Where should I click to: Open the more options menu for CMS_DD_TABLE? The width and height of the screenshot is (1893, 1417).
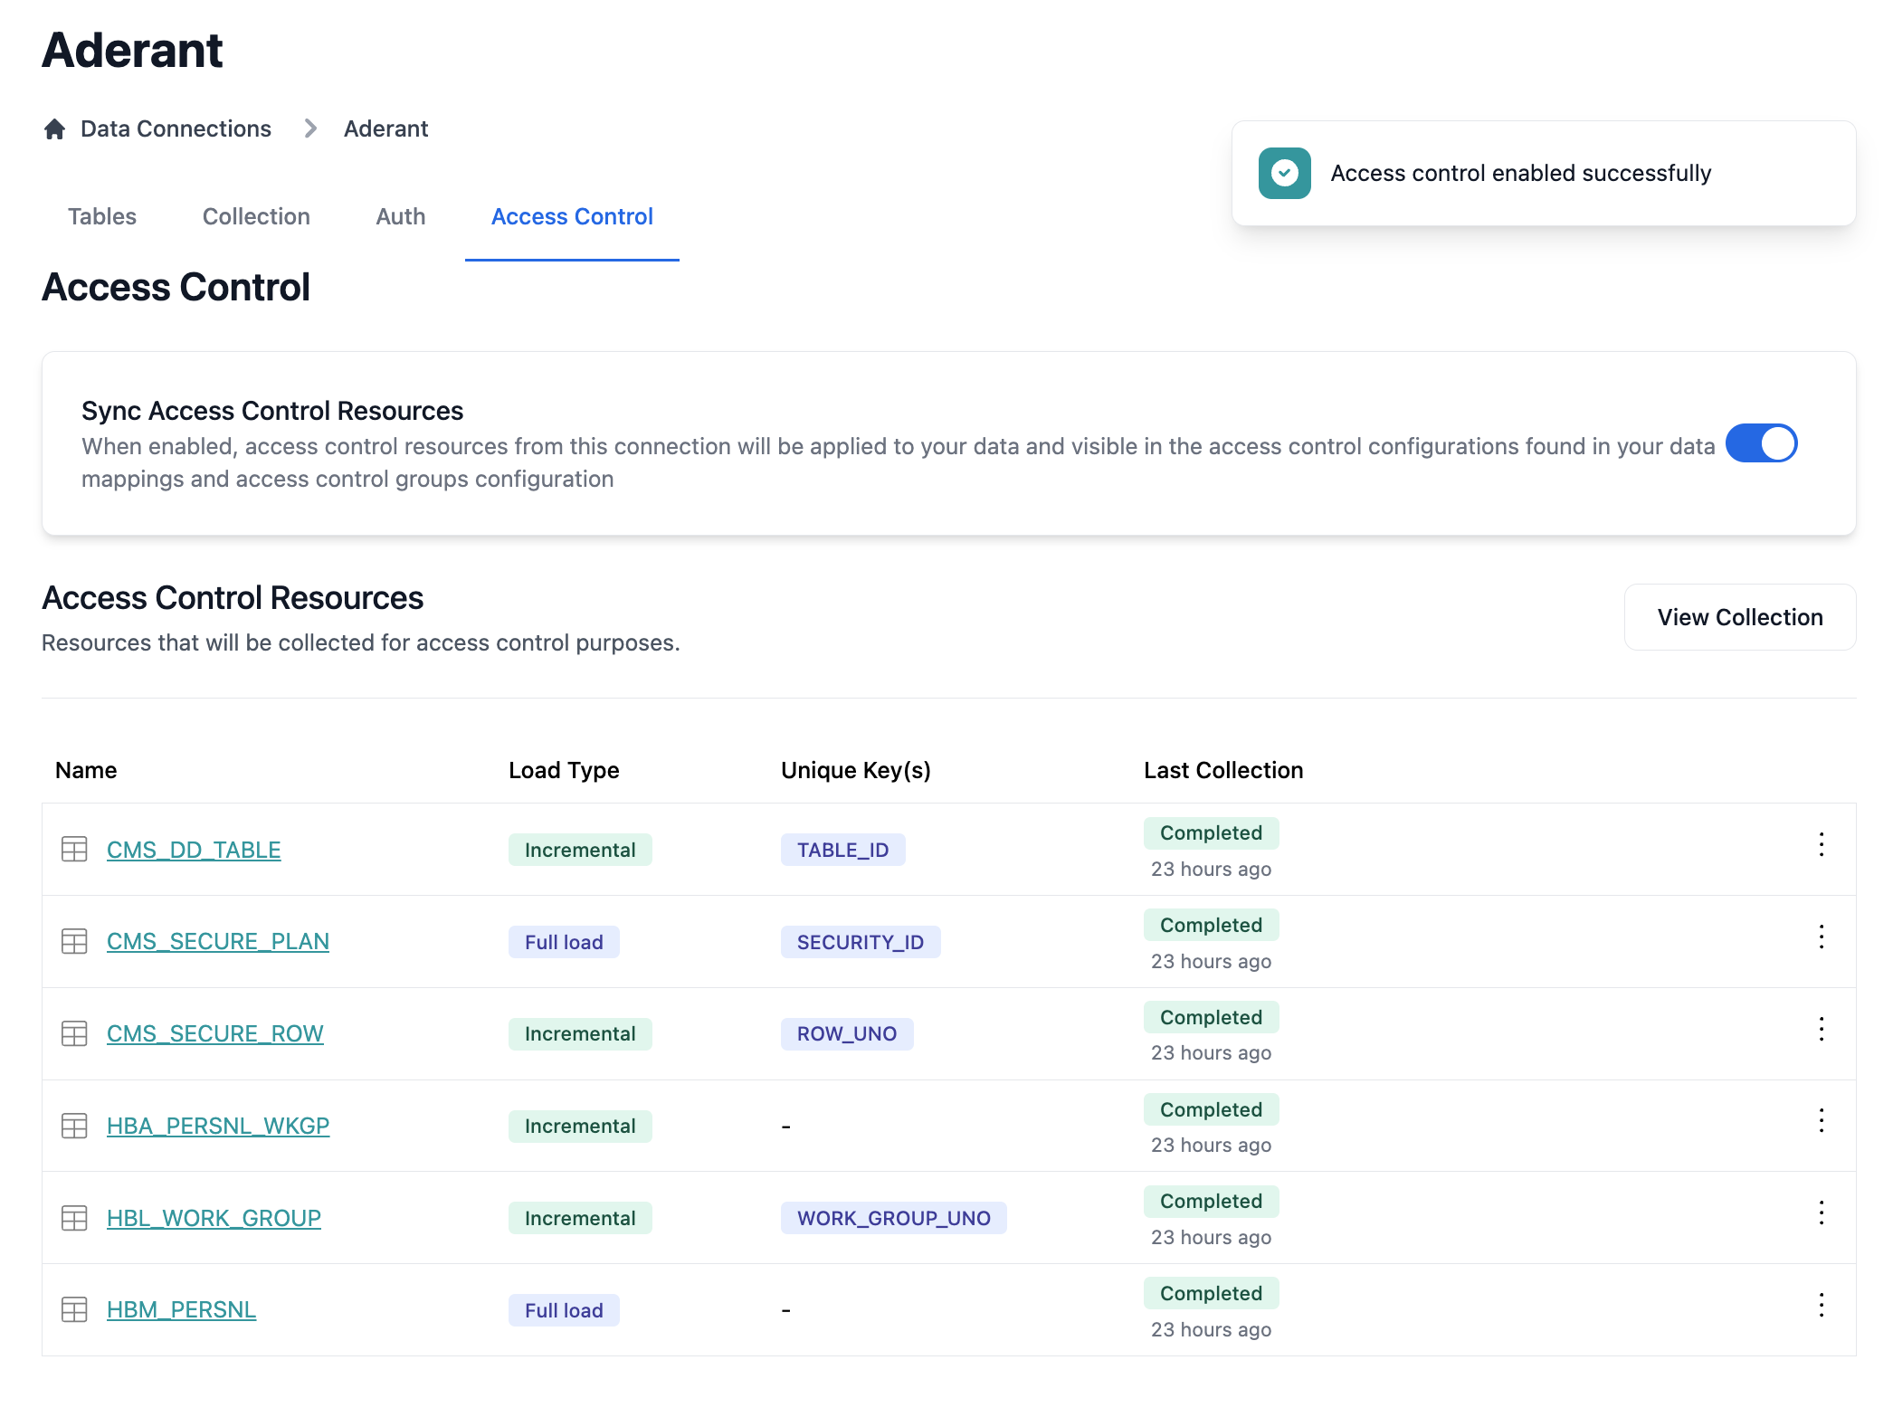[x=1821, y=845]
